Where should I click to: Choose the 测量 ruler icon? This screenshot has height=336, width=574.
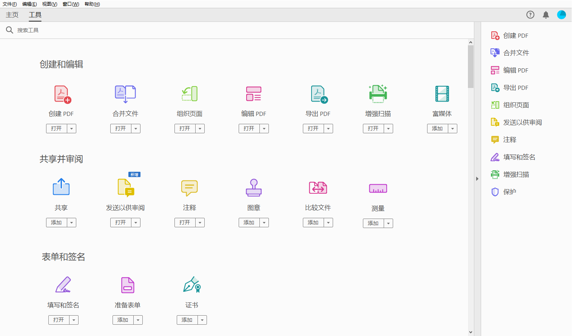[378, 188]
